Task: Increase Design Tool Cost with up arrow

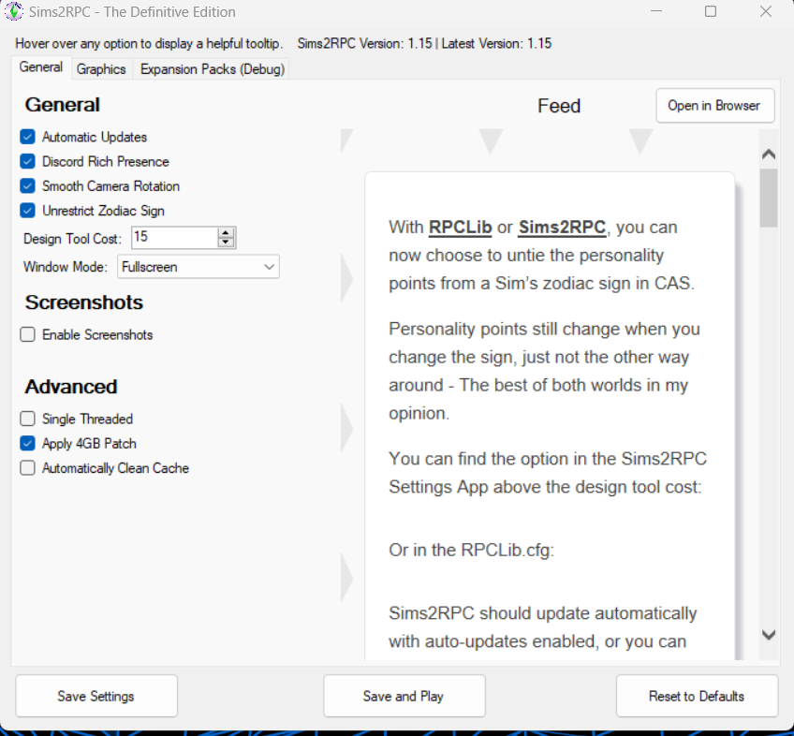Action: [x=225, y=232]
